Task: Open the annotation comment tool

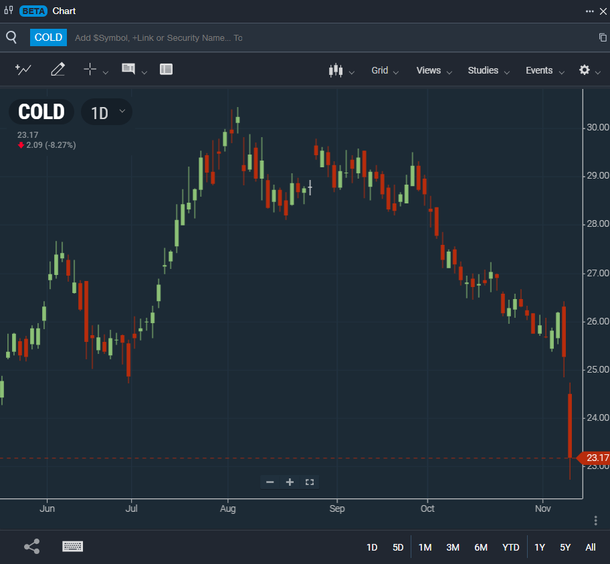Action: [x=128, y=70]
